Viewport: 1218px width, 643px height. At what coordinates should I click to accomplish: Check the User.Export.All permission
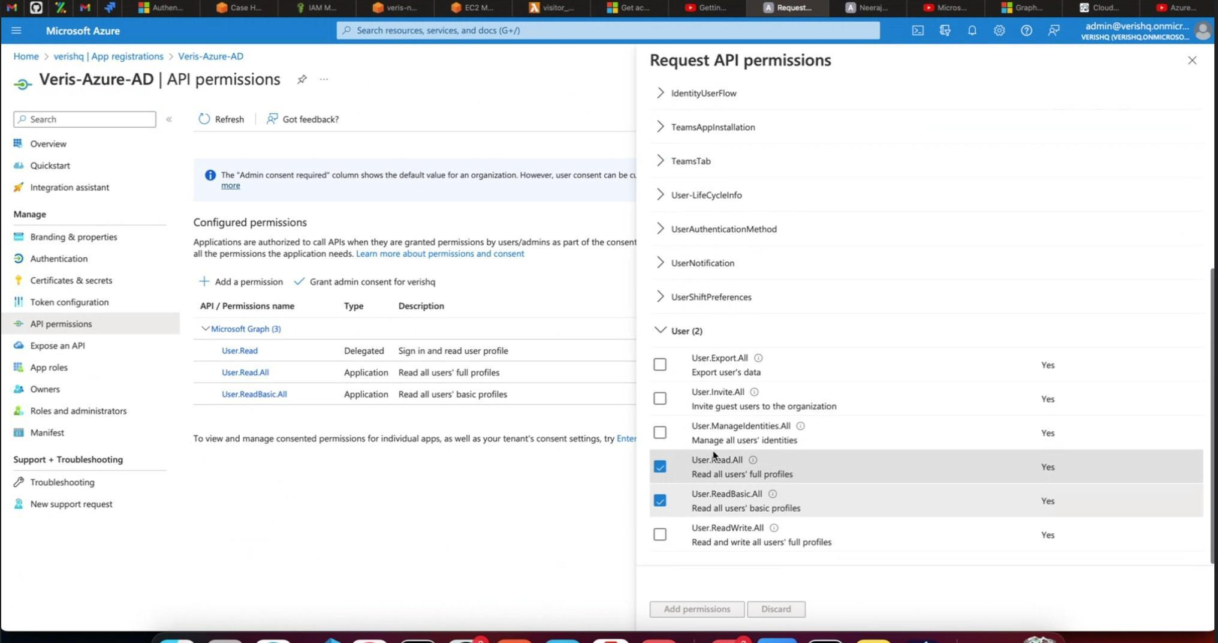pyautogui.click(x=660, y=365)
